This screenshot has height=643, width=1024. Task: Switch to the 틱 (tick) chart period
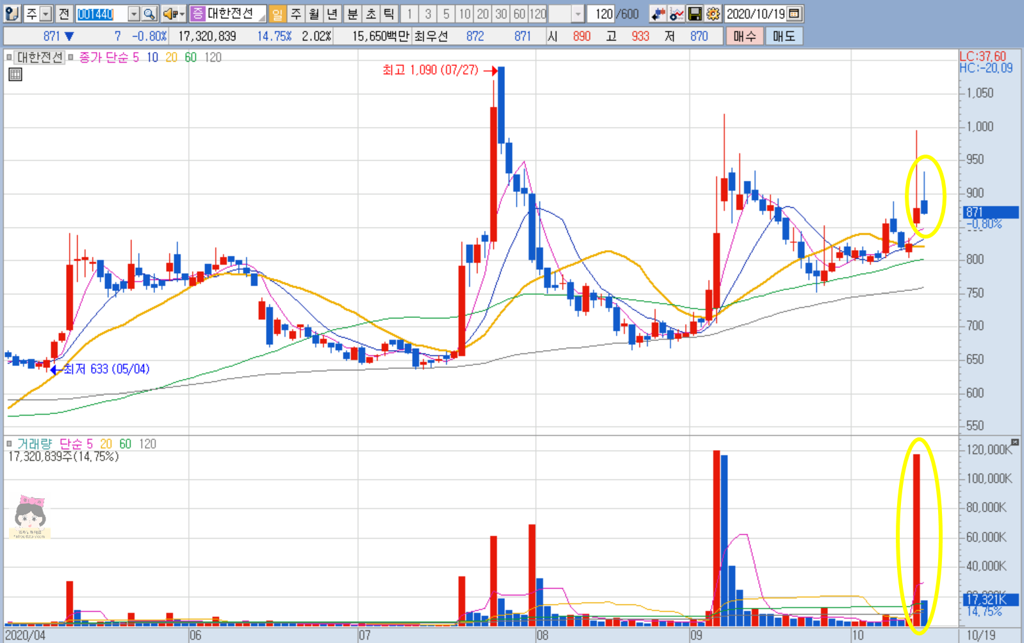point(388,13)
